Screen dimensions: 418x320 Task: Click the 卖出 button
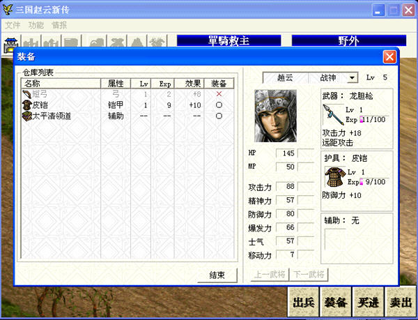click(x=401, y=303)
